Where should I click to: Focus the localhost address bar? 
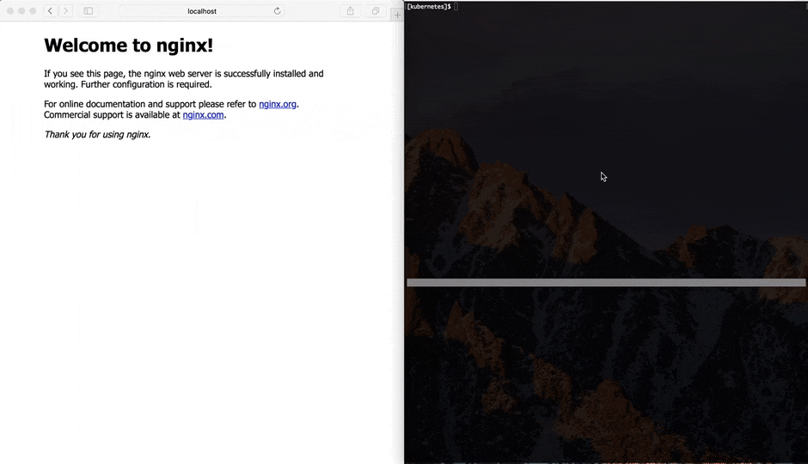pos(202,11)
